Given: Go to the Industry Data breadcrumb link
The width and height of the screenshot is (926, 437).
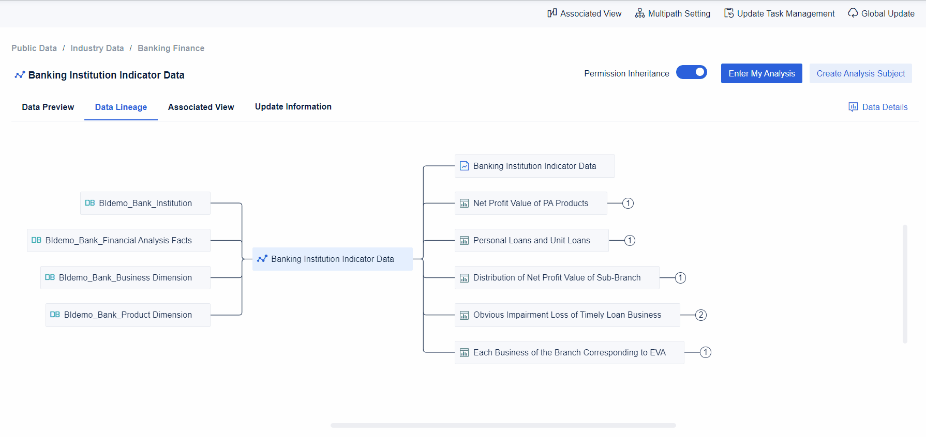Looking at the screenshot, I should pos(97,48).
